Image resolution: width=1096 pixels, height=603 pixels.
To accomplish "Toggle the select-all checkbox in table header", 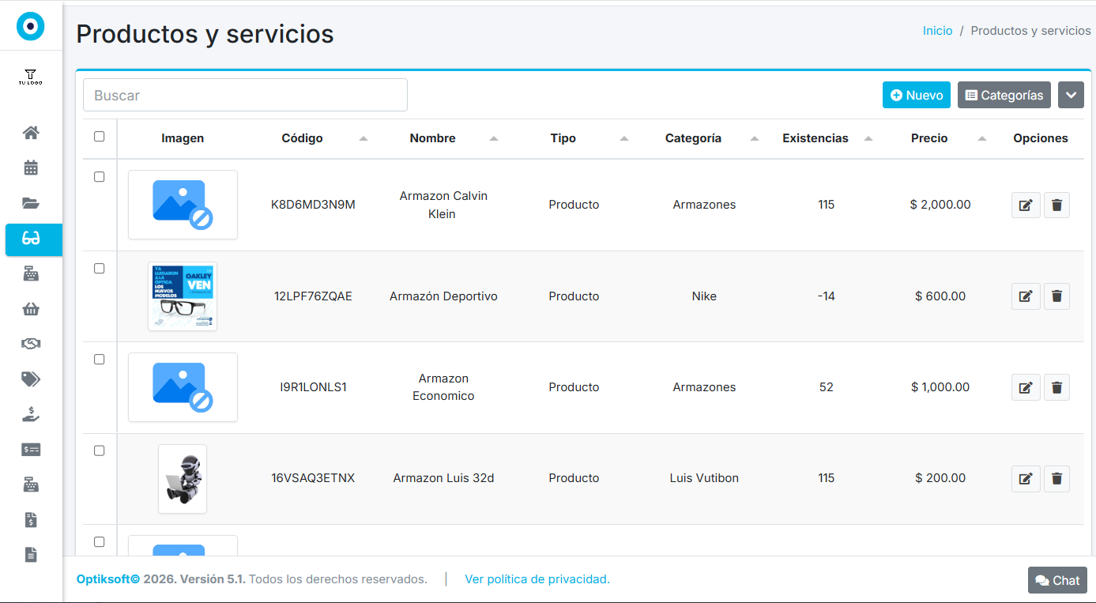I will (100, 137).
